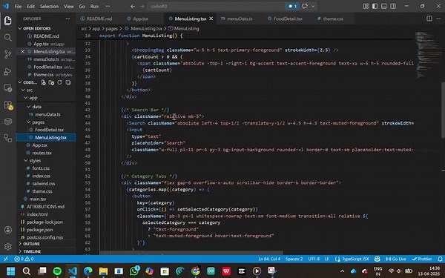Open the Remote Explorer view
Image resolution: width=445 pixels, height=278 pixels.
[7, 88]
